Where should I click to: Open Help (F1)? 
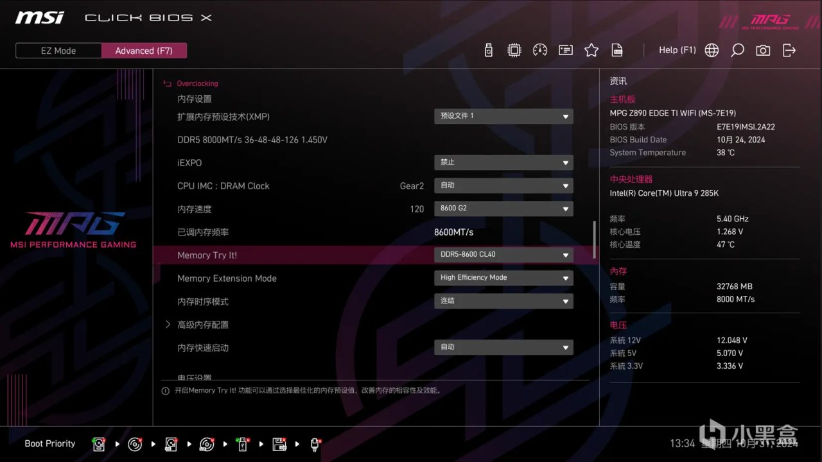click(x=678, y=50)
